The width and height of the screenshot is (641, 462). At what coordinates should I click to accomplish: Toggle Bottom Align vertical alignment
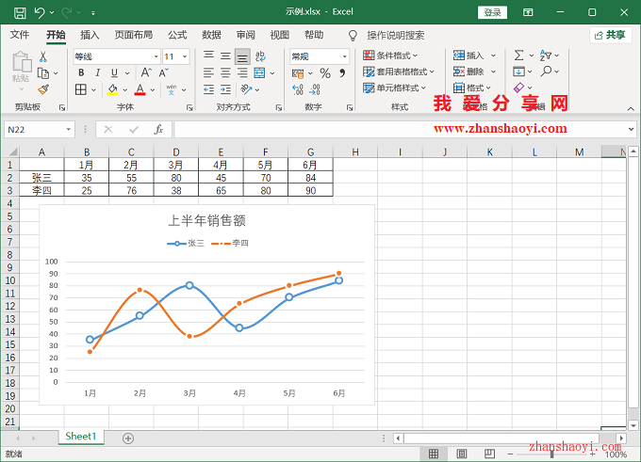[x=242, y=57]
